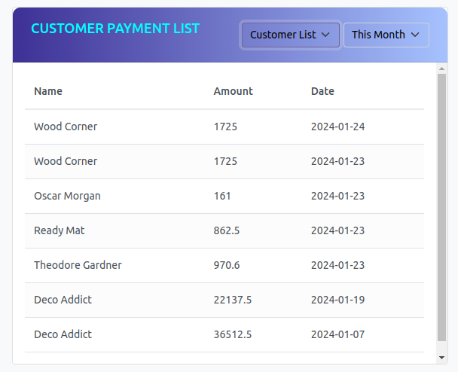Select the Oscar Morgan payment row
The image size is (458, 372).
tap(224, 196)
